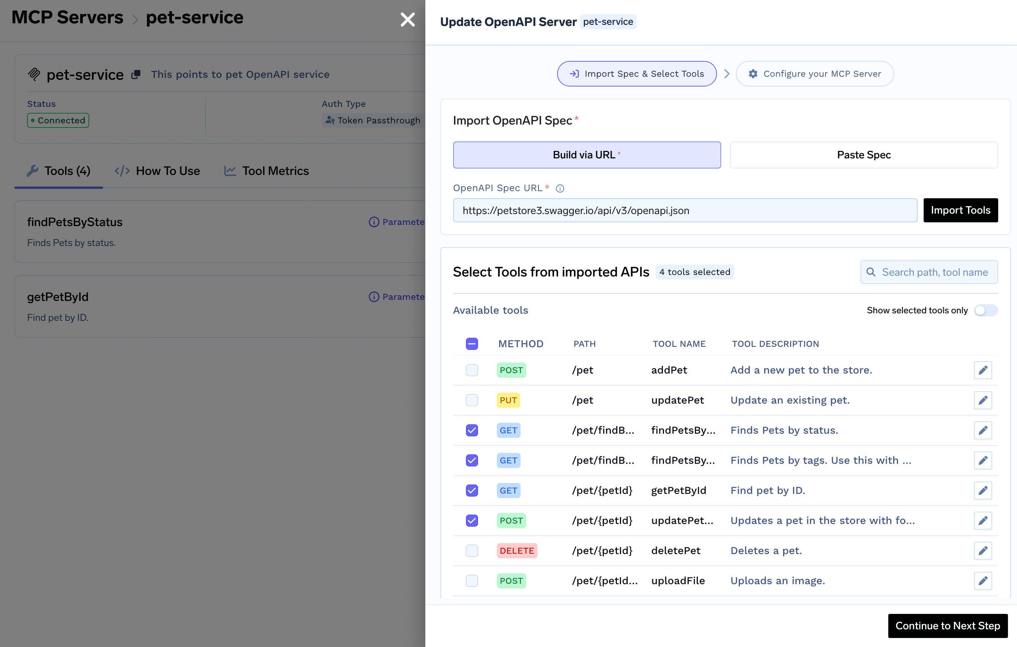Viewport: 1017px width, 647px height.
Task: Open the How To Use tab
Action: tap(158, 171)
